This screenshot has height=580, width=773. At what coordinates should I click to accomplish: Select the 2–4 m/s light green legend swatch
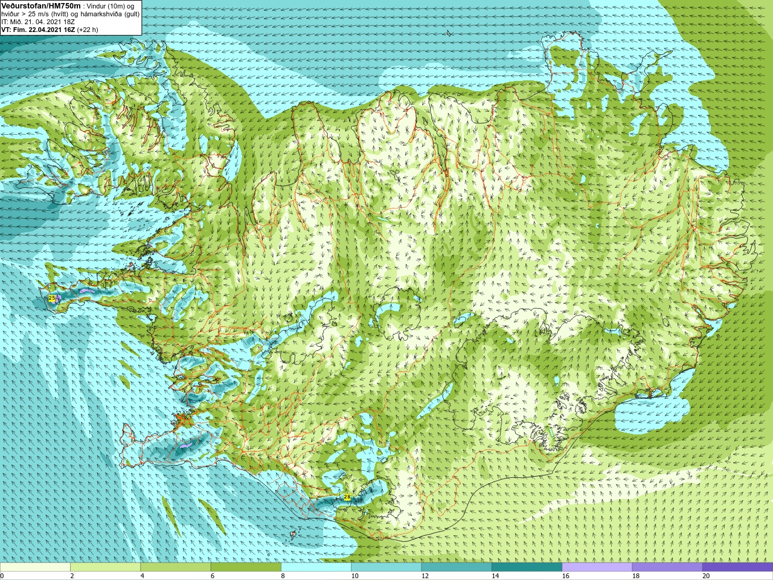tap(105, 567)
